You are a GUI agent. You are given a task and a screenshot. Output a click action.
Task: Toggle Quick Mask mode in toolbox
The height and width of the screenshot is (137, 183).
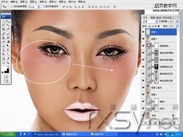click(x=6, y=77)
